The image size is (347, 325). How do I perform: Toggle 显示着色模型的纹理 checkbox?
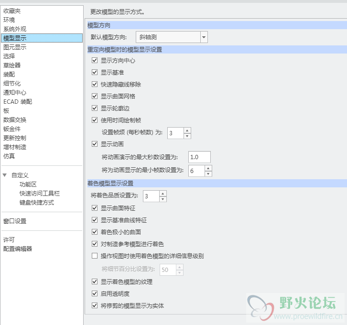(95, 282)
